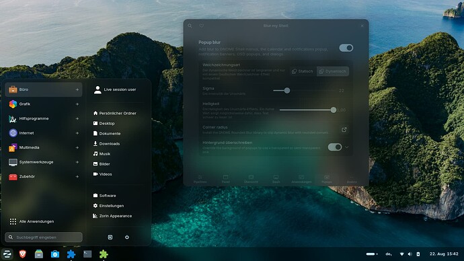Click the workspace indicator in the taskbar
The height and width of the screenshot is (261, 464).
pyautogui.click(x=372, y=254)
